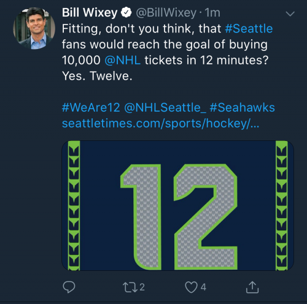
Task: Open the @NHL mention
Action: coord(122,60)
